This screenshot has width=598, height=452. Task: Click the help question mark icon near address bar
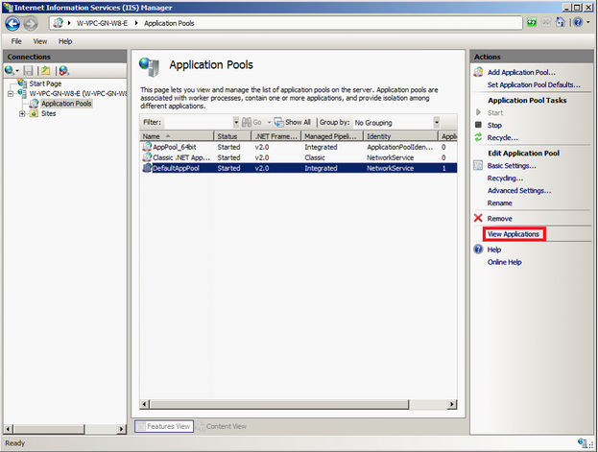[x=578, y=22]
